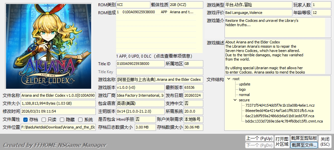
Task: Click the Title Key input field
Action: pos(159,72)
